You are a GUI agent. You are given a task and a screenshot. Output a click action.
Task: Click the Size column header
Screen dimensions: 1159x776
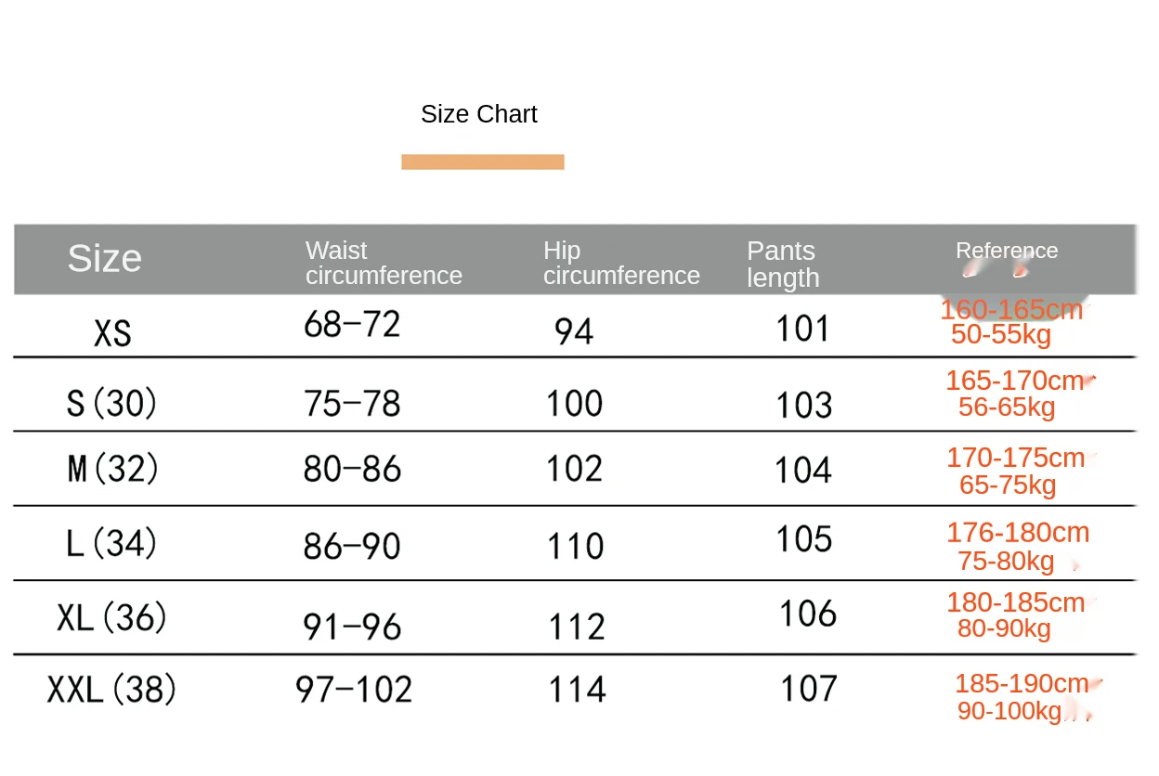(104, 258)
